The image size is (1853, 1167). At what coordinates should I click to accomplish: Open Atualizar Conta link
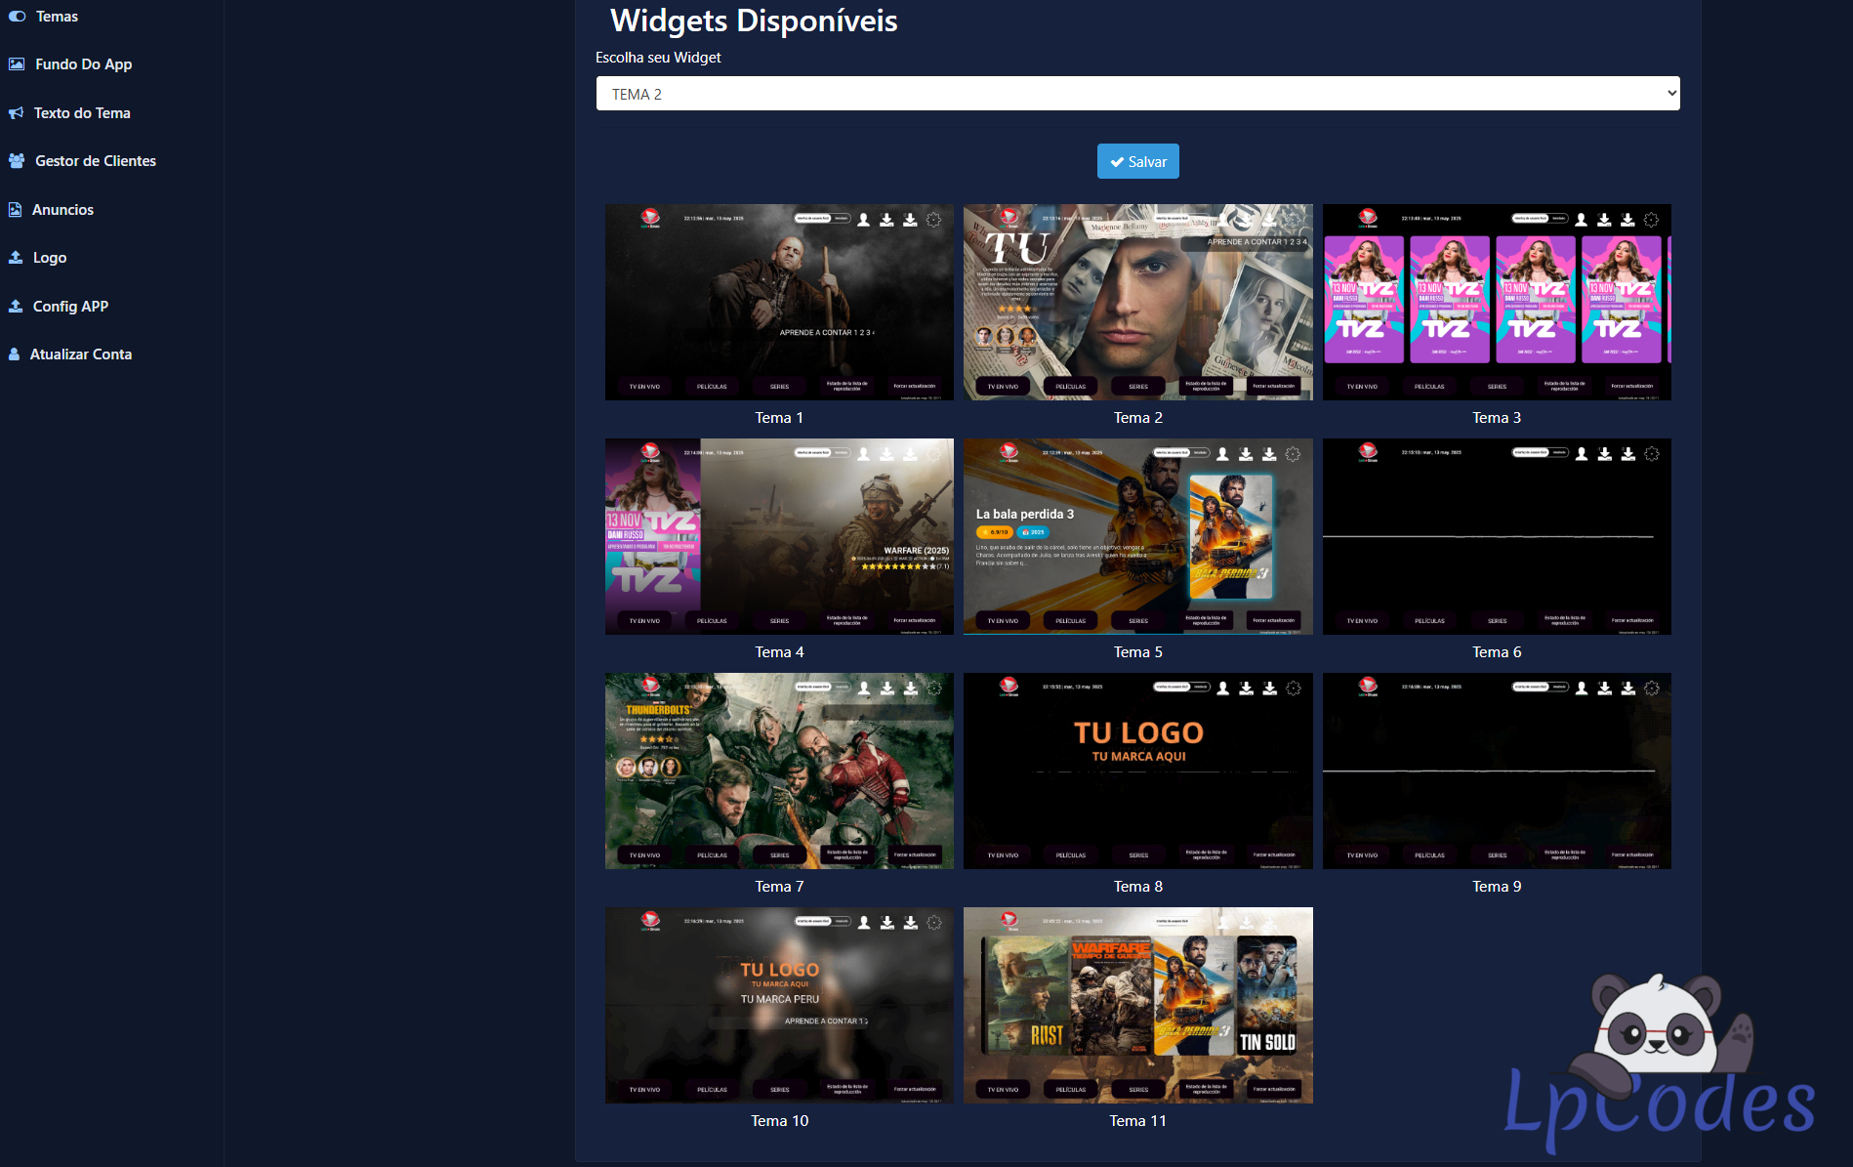(x=81, y=354)
